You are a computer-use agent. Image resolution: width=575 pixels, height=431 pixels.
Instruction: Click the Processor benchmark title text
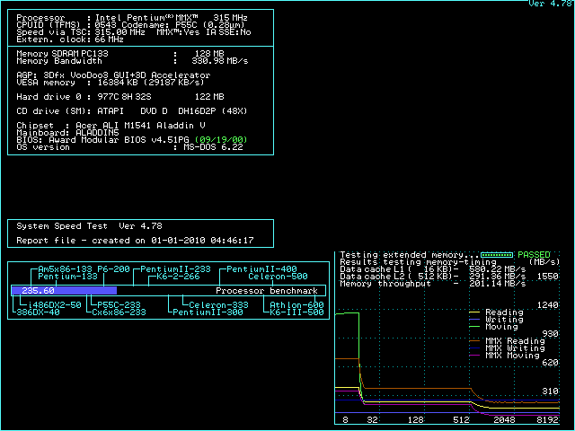268,291
